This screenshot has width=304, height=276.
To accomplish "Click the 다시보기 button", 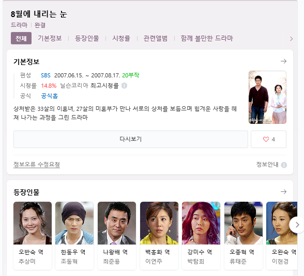I will [131, 139].
